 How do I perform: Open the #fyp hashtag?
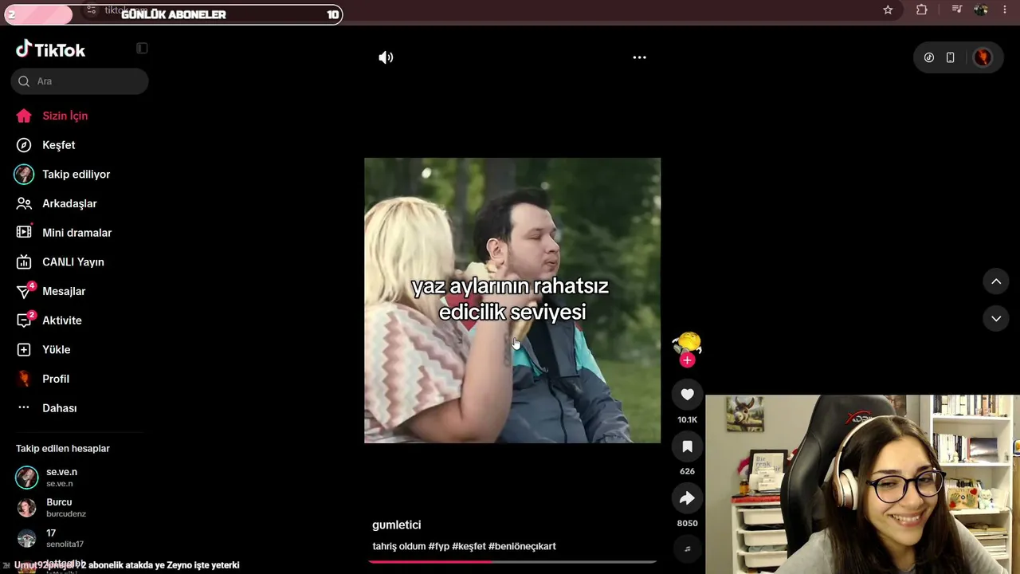[x=438, y=546]
